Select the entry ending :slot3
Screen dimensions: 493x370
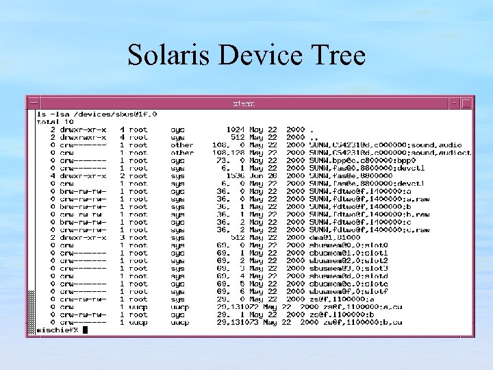349,269
